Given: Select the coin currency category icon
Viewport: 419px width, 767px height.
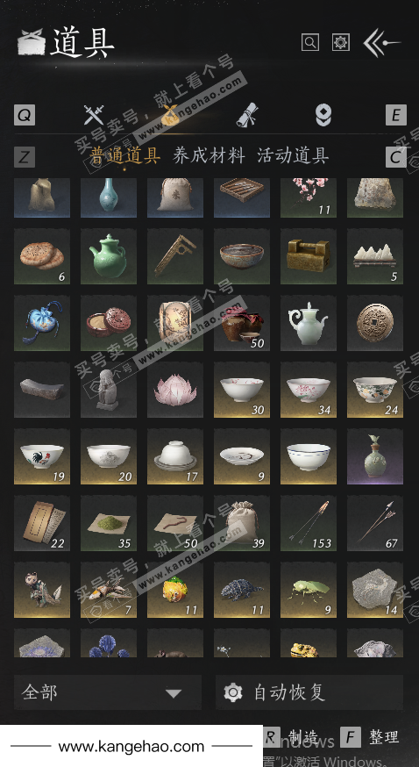Looking at the screenshot, I should click(323, 116).
